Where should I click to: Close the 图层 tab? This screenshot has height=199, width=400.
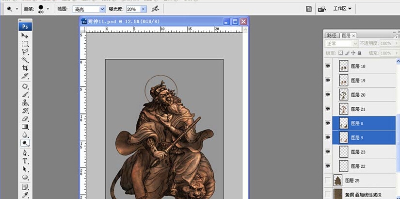coord(353,36)
